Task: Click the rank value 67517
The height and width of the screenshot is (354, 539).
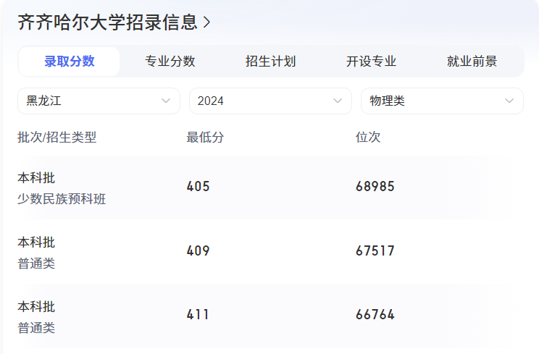Action: coord(375,250)
